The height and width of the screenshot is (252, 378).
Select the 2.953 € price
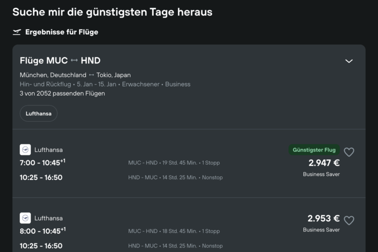(323, 218)
